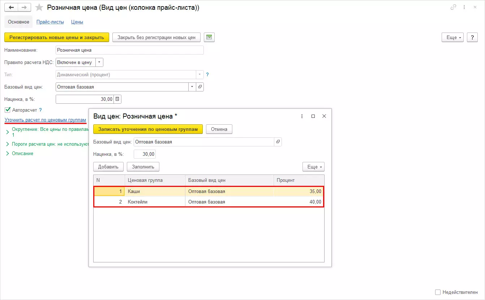
Task: Edit the Наименование field
Action: coord(130,50)
